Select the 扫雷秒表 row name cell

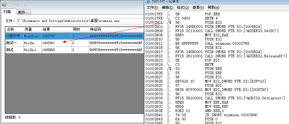pyautogui.click(x=14, y=36)
